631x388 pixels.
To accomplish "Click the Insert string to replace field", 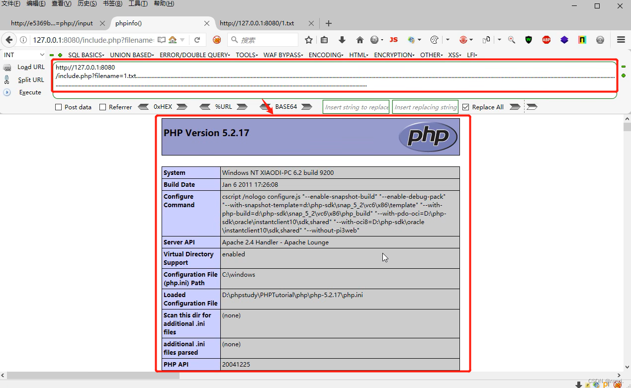I will click(356, 107).
